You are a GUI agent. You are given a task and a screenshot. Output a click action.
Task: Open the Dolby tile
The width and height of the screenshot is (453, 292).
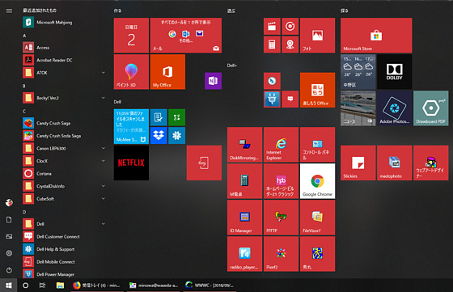(x=395, y=72)
